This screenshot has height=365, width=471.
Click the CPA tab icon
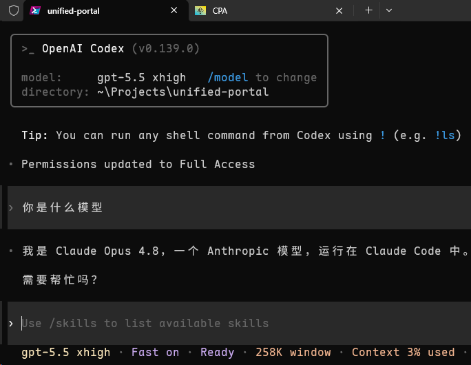point(200,11)
